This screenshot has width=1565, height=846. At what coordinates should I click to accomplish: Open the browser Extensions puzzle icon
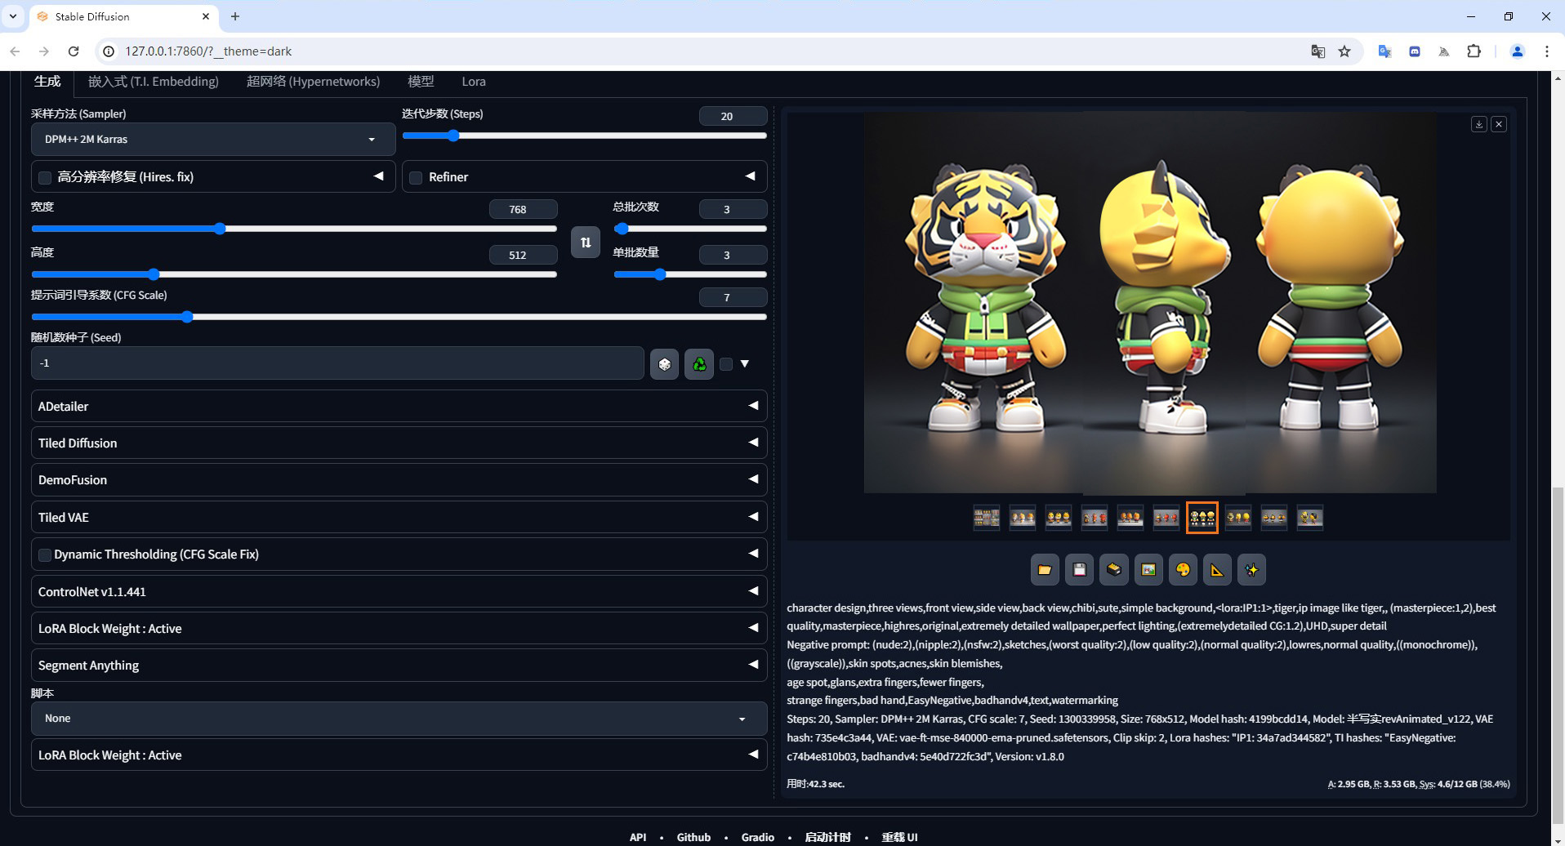coord(1474,51)
